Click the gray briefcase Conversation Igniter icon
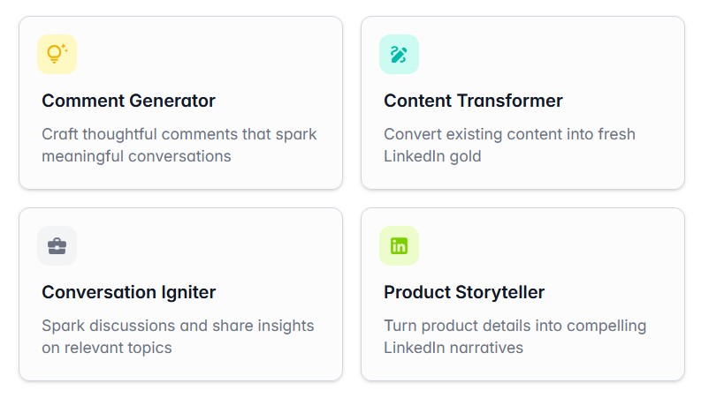The height and width of the screenshot is (398, 701). point(57,245)
